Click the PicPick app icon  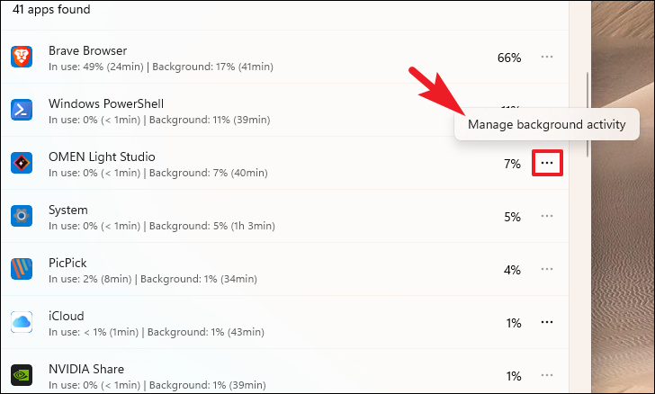click(x=22, y=269)
